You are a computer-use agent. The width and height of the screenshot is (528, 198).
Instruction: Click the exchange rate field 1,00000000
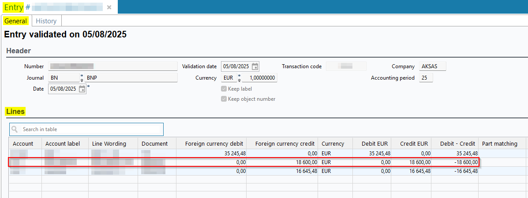point(260,78)
